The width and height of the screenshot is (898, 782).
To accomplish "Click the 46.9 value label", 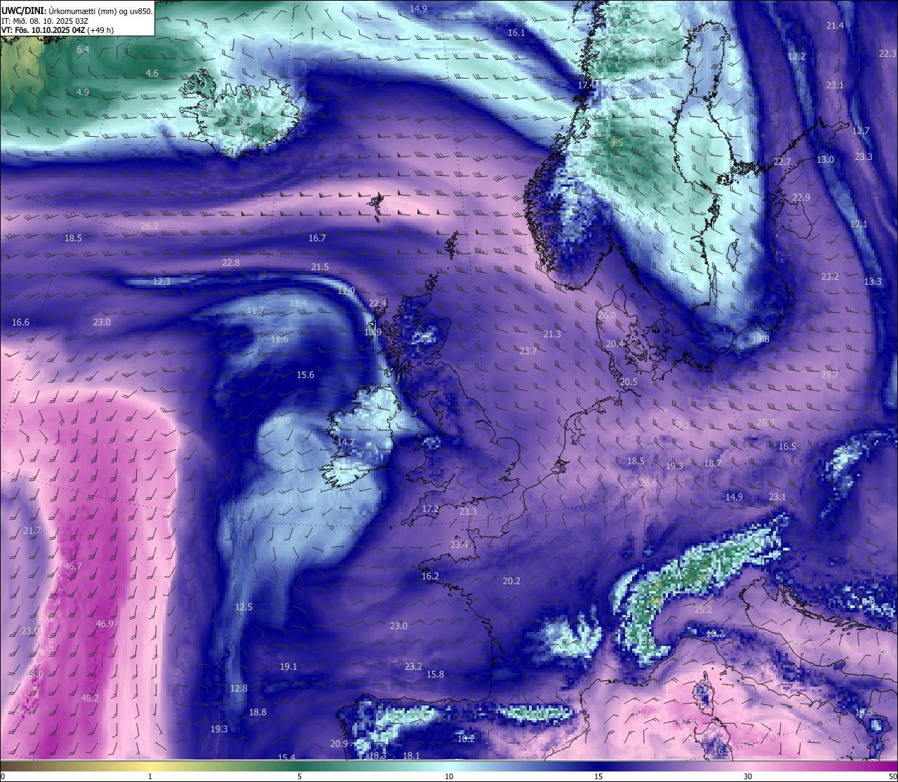I will click(x=105, y=623).
